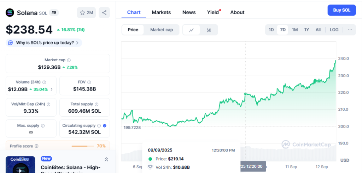Set chart range to 1M

[294, 30]
